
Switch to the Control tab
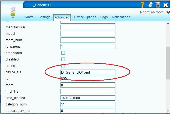tap(29, 17)
